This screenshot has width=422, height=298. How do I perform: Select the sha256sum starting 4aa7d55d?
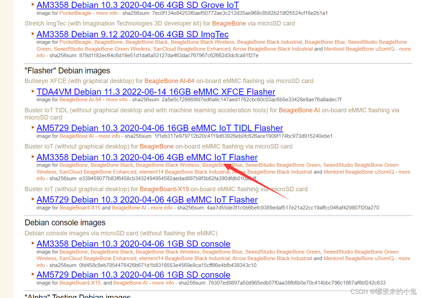point(292,208)
